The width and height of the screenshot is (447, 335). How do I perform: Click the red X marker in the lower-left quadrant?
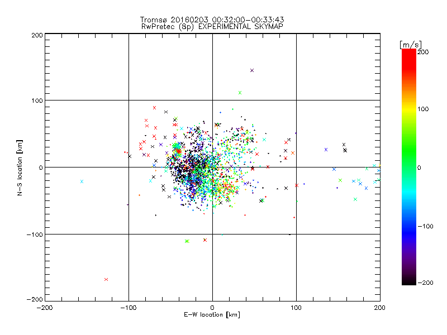pyautogui.click(x=106, y=280)
